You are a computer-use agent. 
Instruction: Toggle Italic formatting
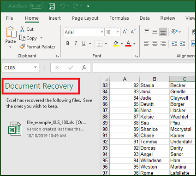click(x=76, y=44)
